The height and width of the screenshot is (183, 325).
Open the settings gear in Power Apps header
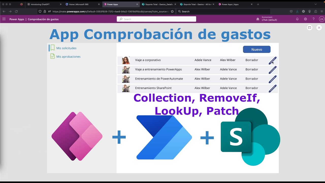coord(305,19)
